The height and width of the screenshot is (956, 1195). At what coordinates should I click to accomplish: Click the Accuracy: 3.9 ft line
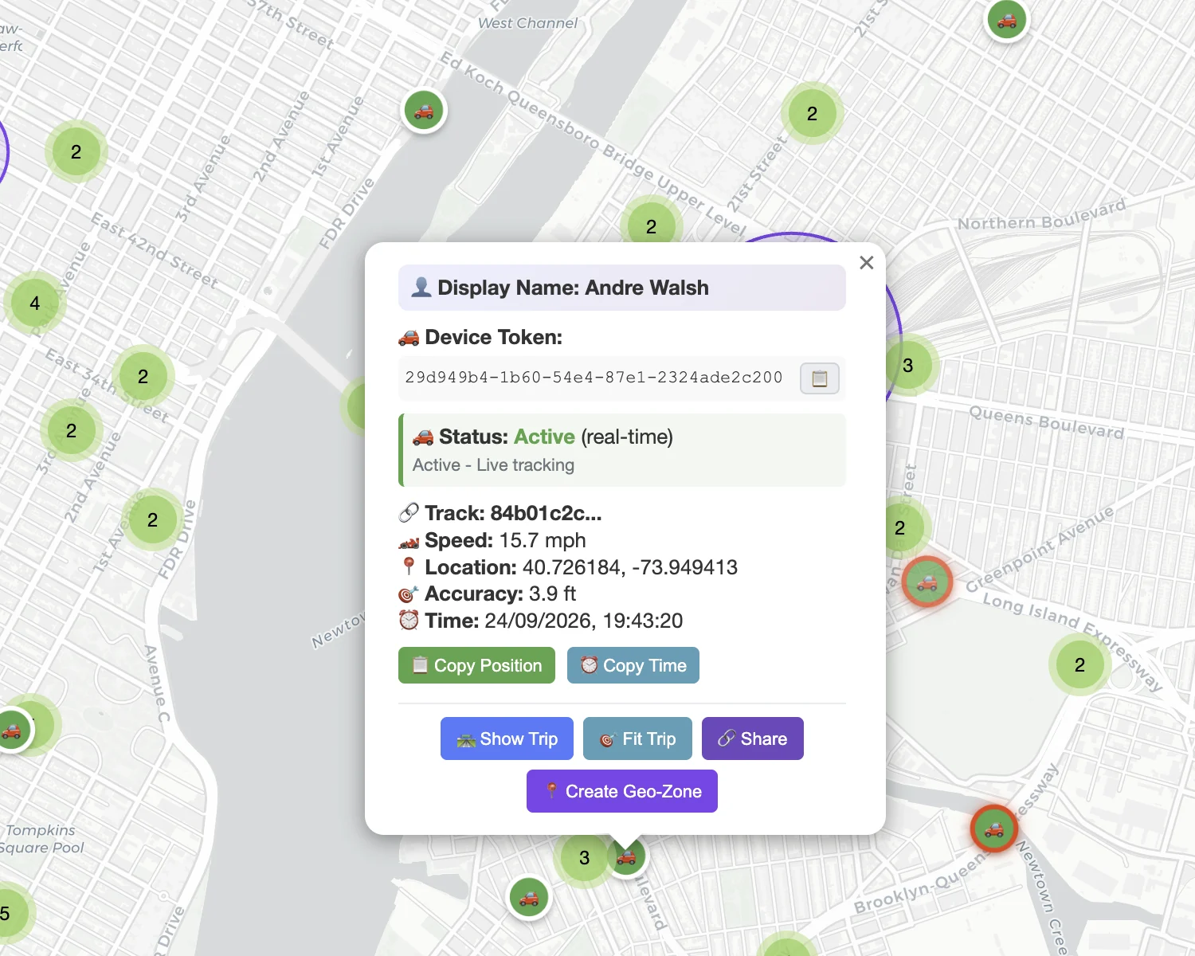coord(488,594)
